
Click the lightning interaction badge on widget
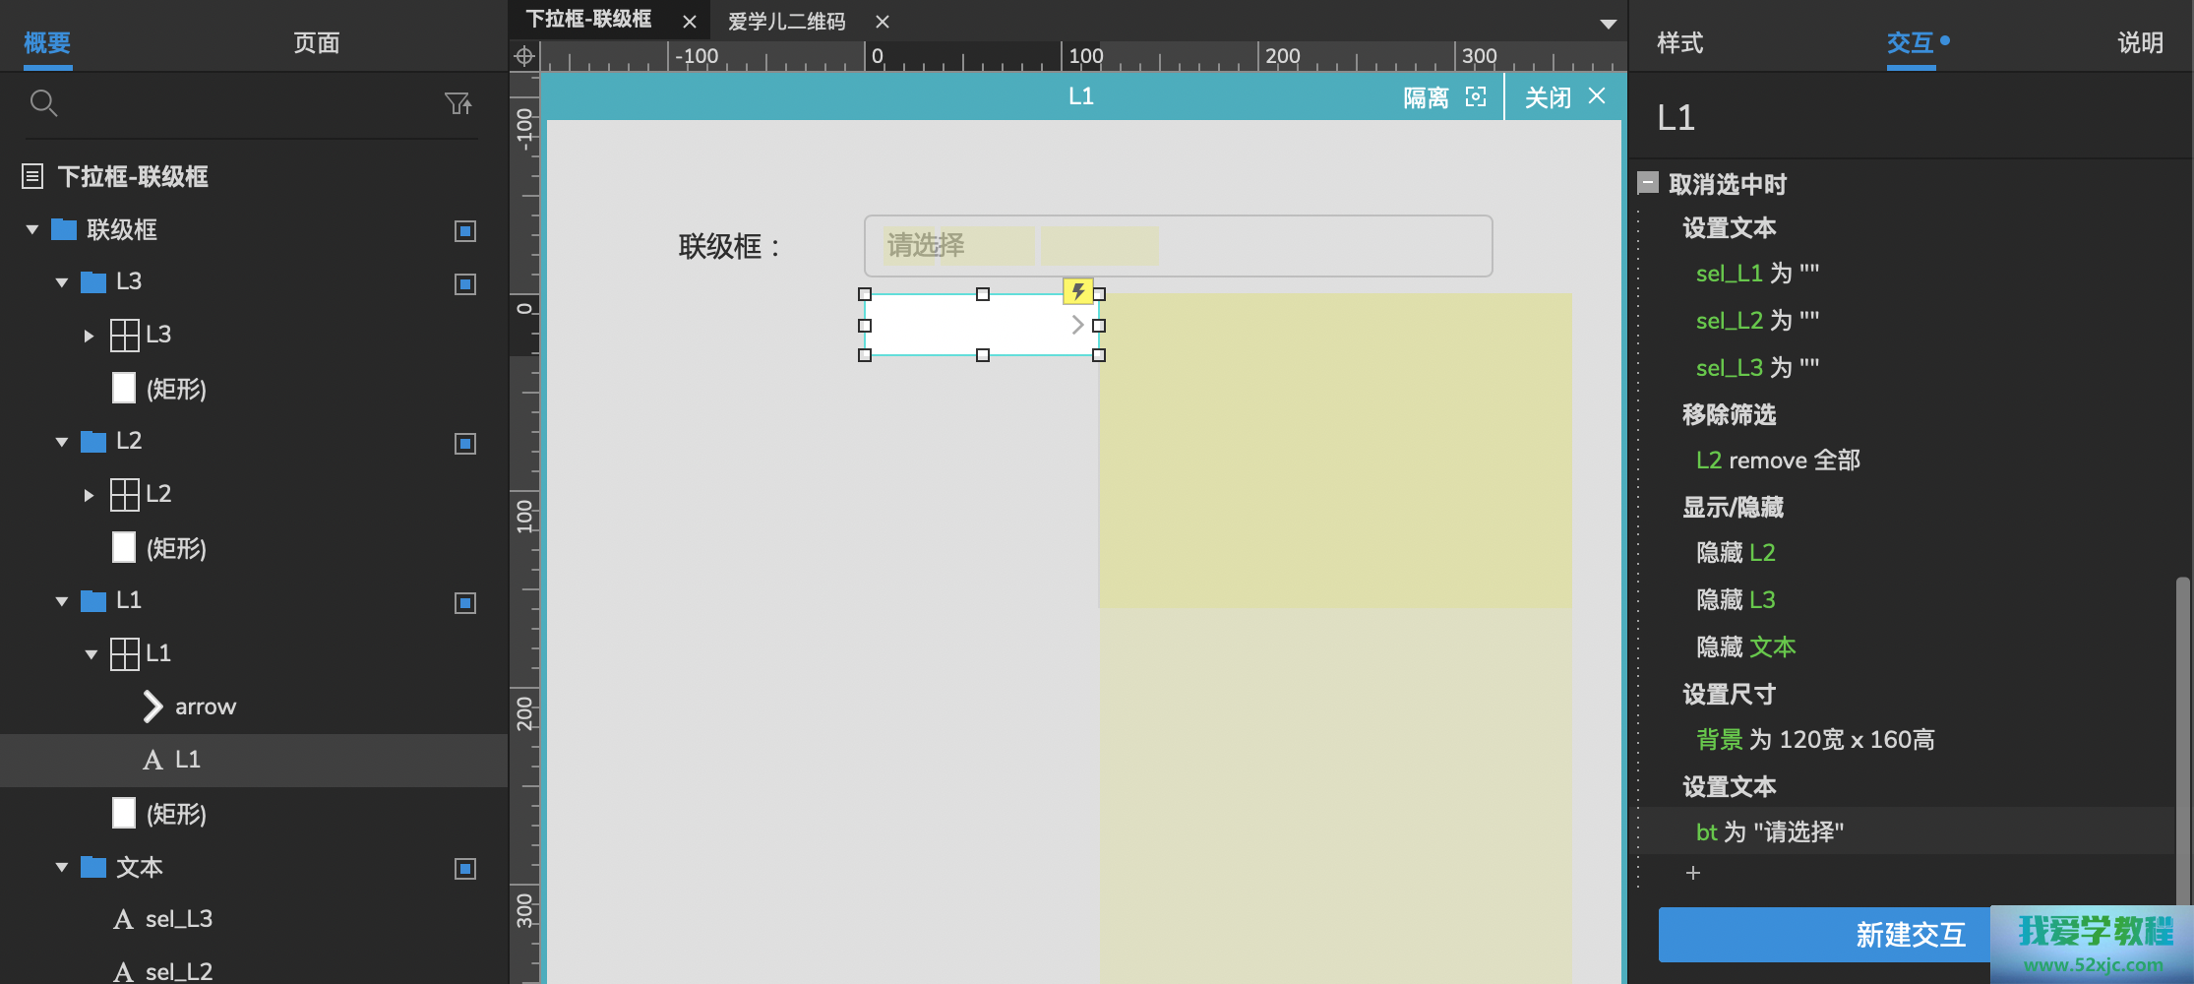(1078, 291)
